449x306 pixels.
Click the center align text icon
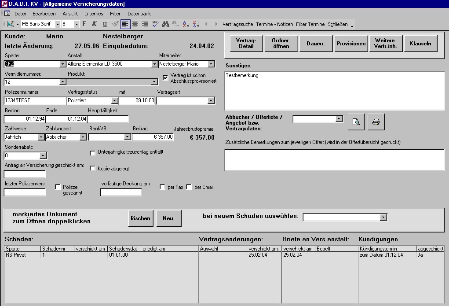click(x=135, y=24)
